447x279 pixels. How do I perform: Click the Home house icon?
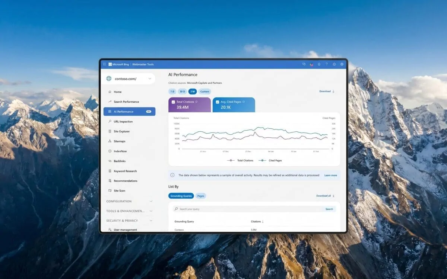coord(110,92)
